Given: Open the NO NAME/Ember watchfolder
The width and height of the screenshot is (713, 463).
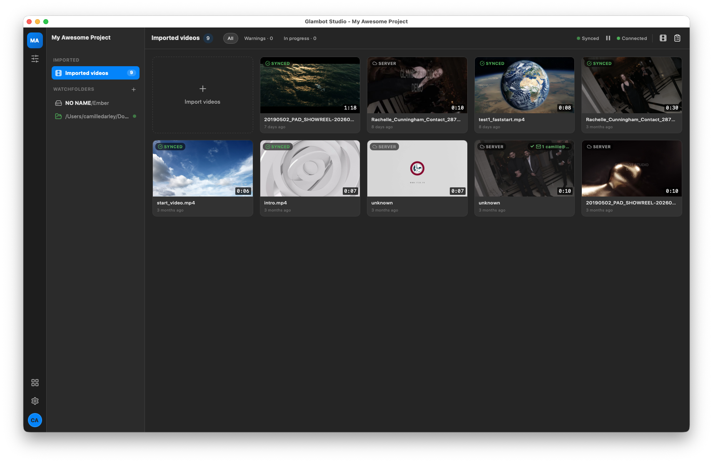Looking at the screenshot, I should [x=95, y=103].
